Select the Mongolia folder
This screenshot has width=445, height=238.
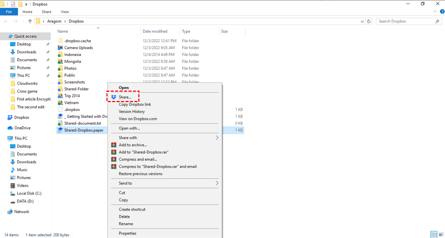(72, 62)
